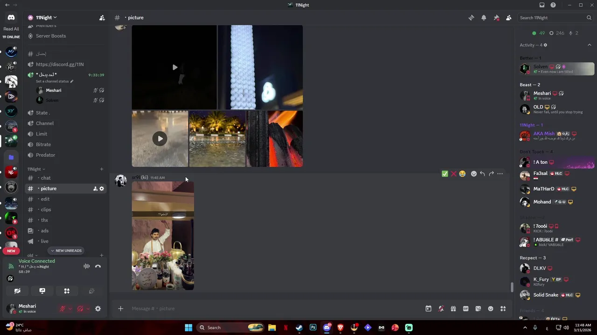Jump to NEW UNREADS channels

click(x=66, y=251)
